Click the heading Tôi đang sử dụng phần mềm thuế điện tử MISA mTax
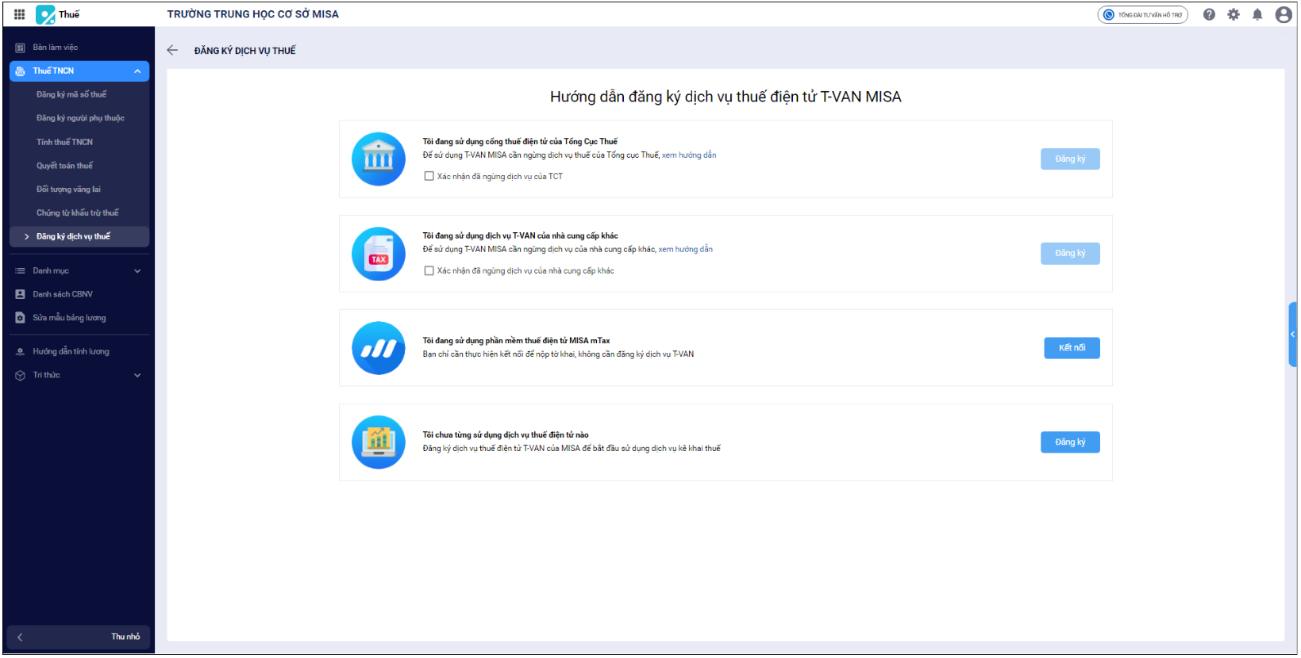Viewport: 1301px width, 658px height. (516, 341)
